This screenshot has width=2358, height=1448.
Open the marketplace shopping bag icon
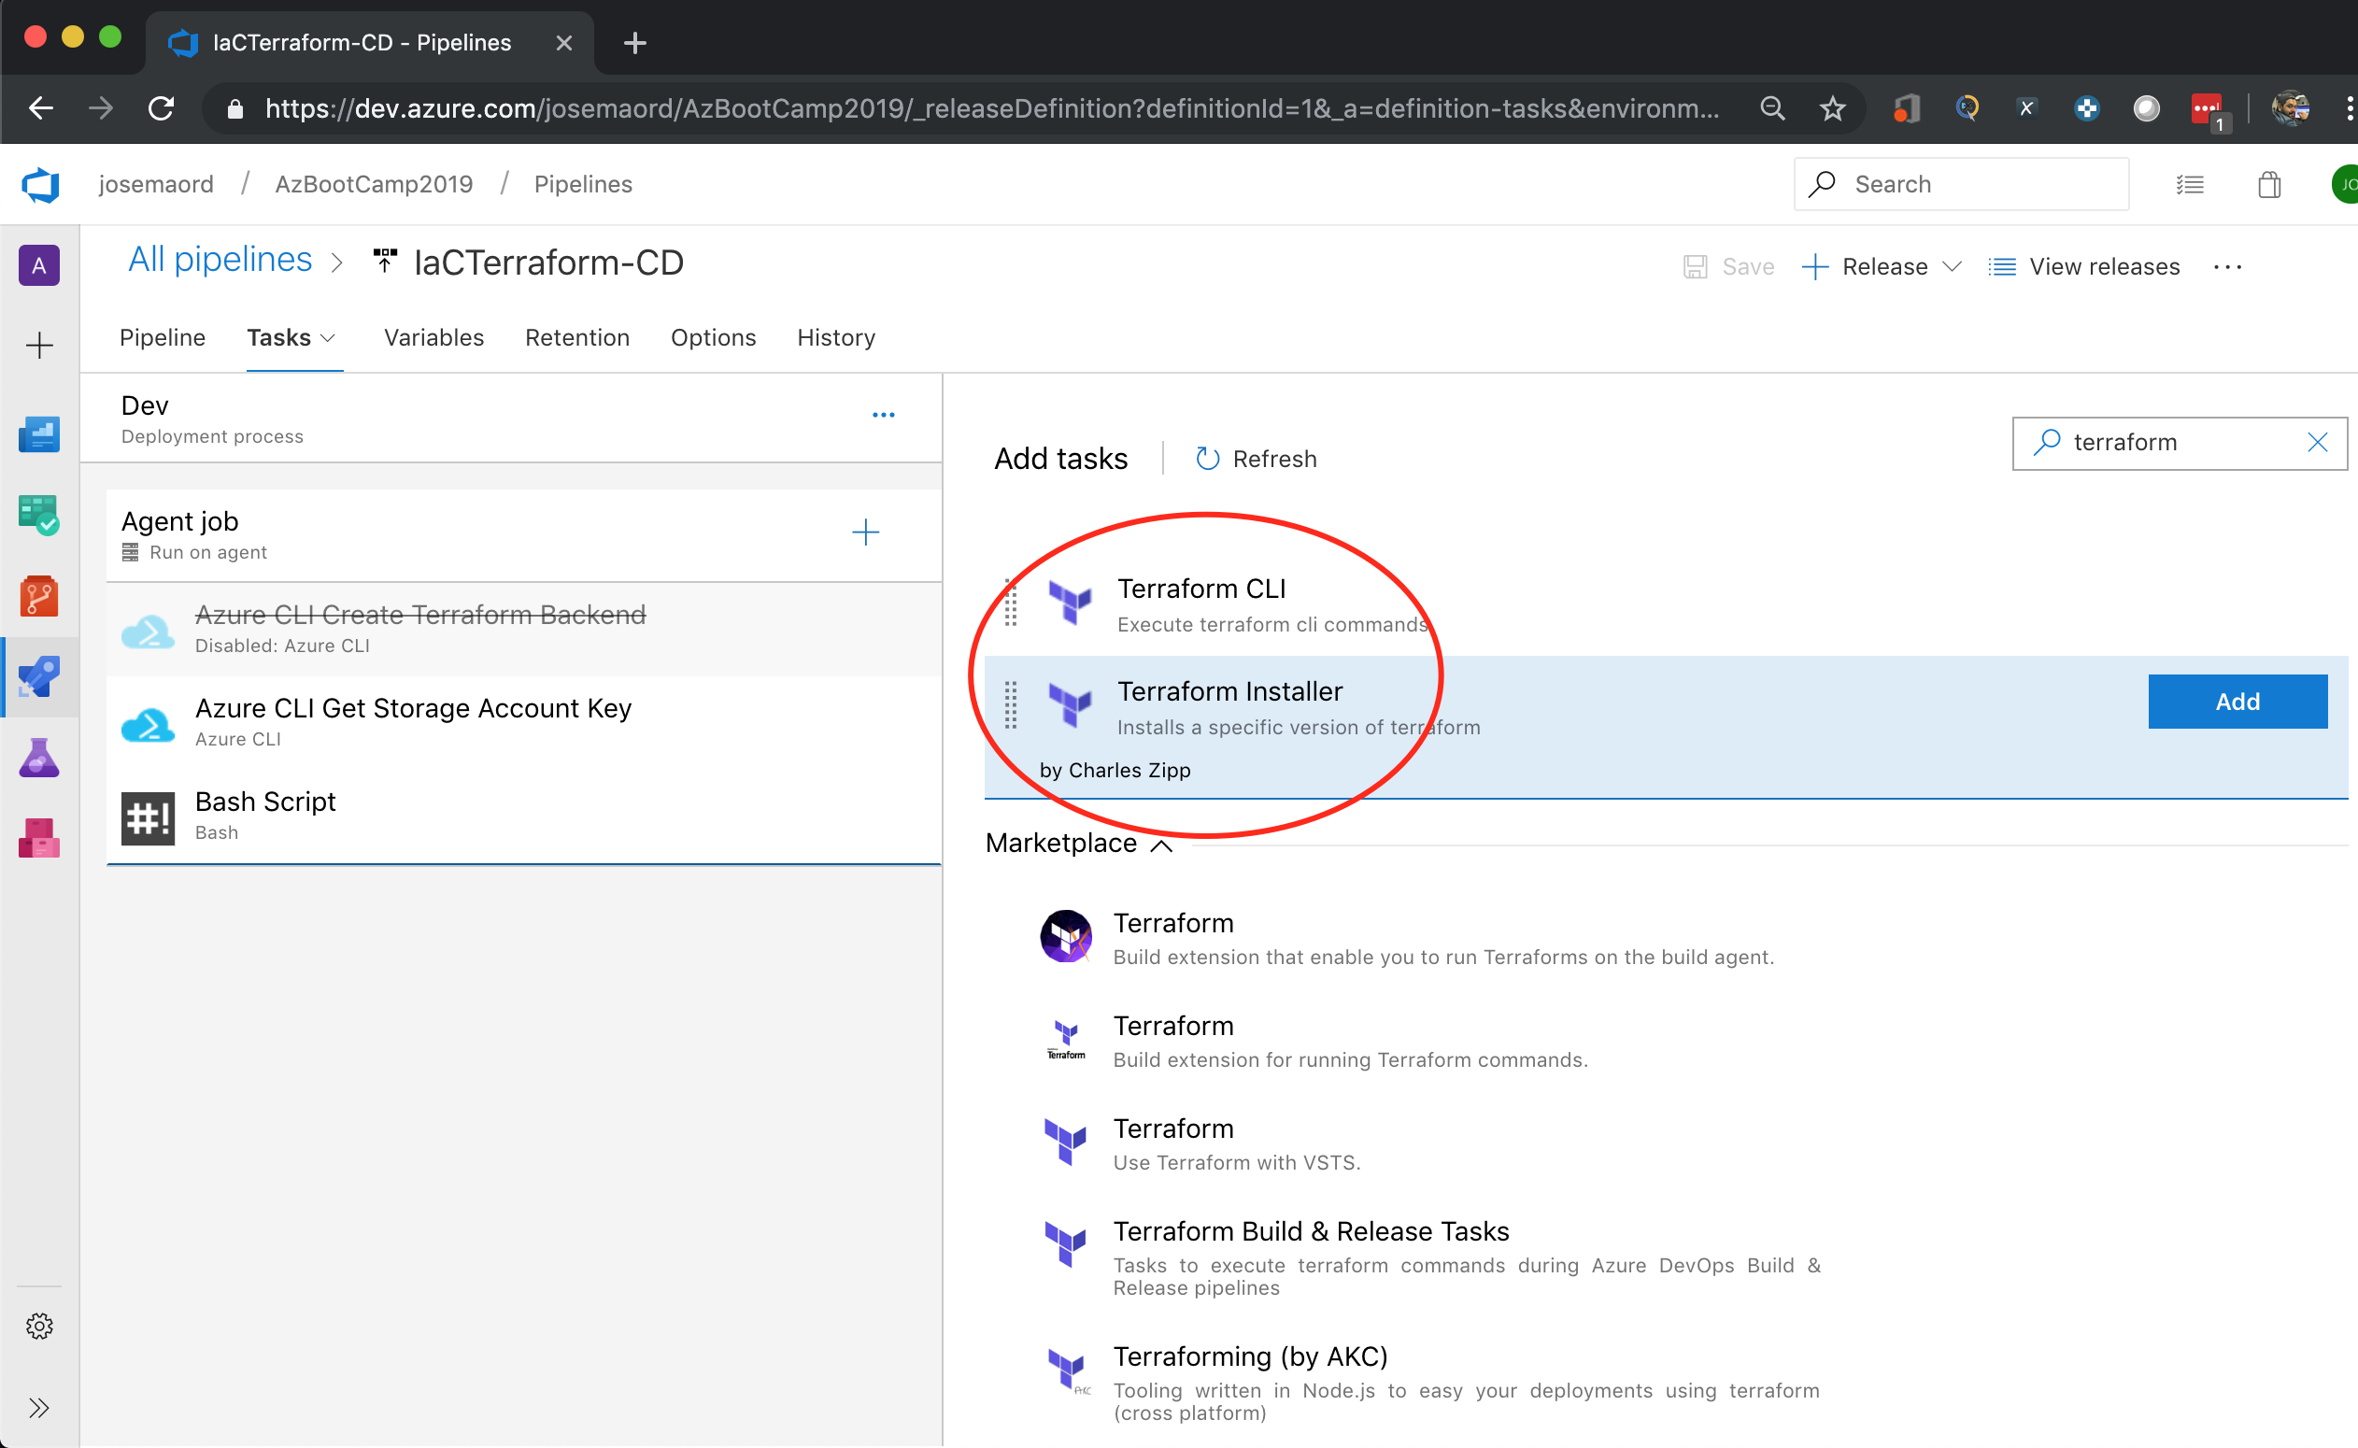coord(2269,185)
